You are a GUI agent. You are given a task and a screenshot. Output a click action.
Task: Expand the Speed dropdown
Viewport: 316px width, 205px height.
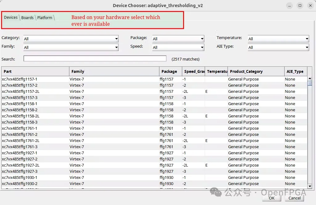178,47
